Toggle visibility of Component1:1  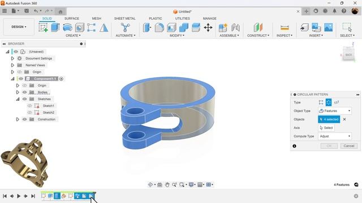click(21, 79)
